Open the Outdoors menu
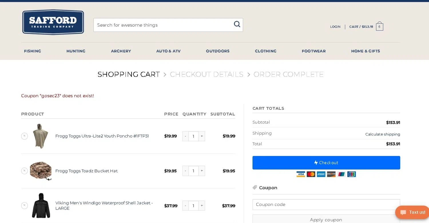Screen dimensions: 429x223 click(x=218, y=51)
